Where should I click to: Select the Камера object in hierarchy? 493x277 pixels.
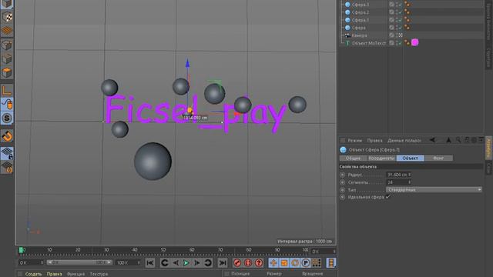[359, 35]
